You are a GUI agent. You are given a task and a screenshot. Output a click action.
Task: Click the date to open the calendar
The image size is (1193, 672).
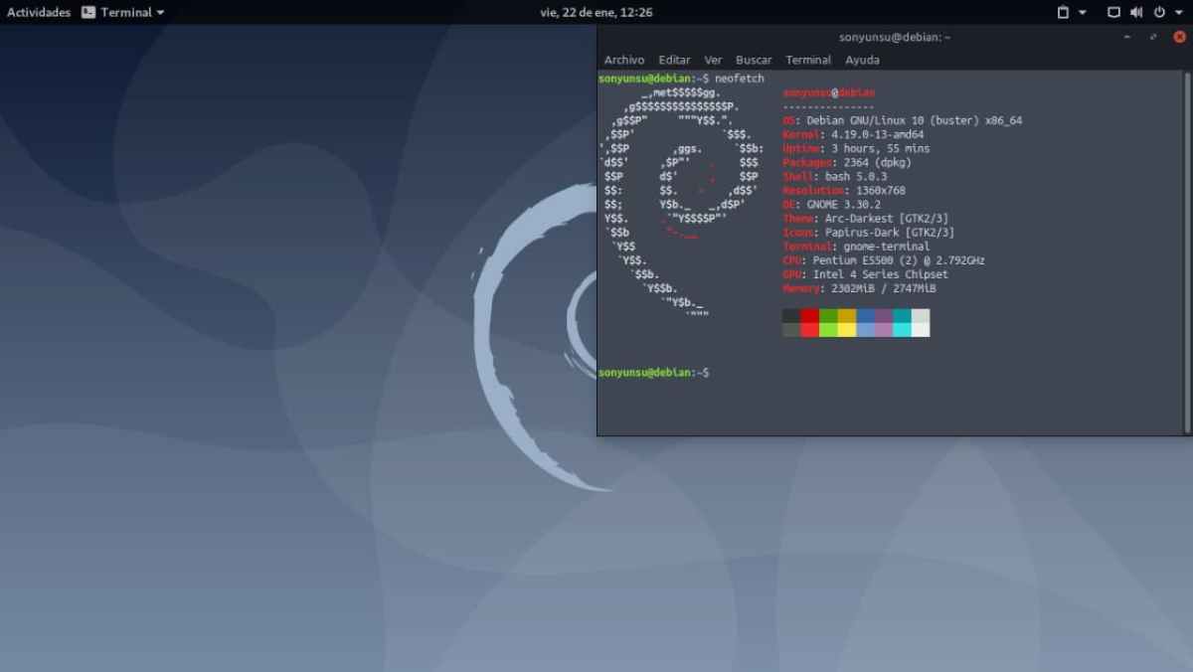[597, 12]
